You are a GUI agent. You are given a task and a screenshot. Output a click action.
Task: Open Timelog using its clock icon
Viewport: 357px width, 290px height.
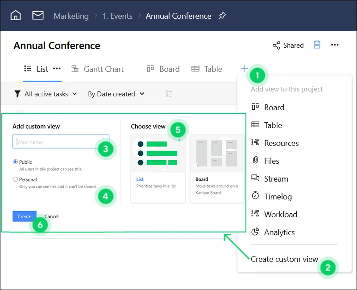(x=256, y=196)
